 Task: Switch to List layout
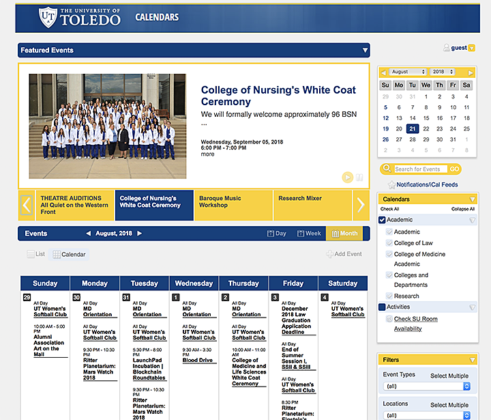(36, 254)
